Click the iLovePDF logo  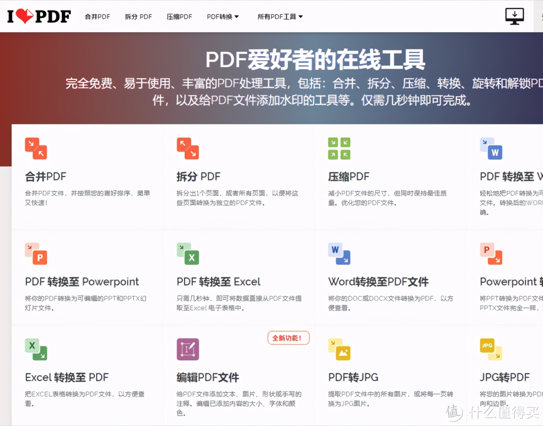[39, 16]
